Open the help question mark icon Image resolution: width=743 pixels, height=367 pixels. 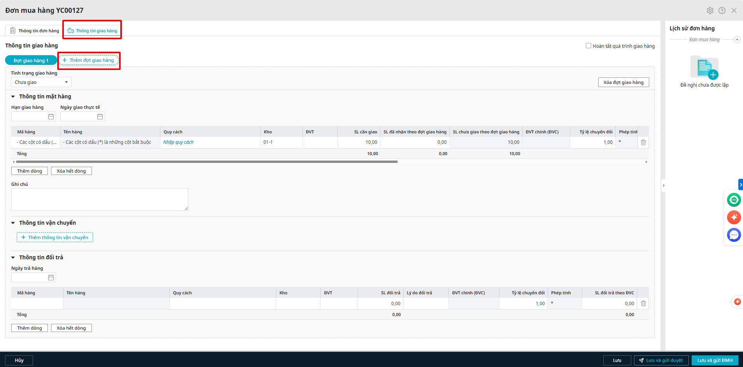coord(722,10)
